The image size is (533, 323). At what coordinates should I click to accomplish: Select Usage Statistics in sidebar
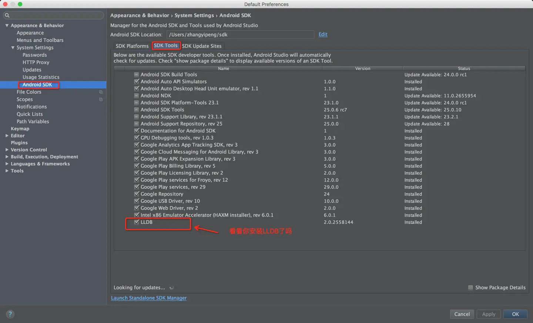click(x=41, y=77)
